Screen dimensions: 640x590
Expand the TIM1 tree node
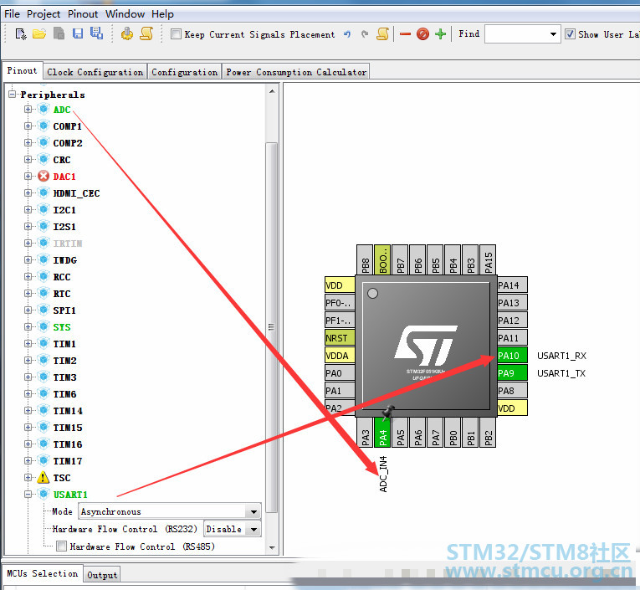pos(28,344)
